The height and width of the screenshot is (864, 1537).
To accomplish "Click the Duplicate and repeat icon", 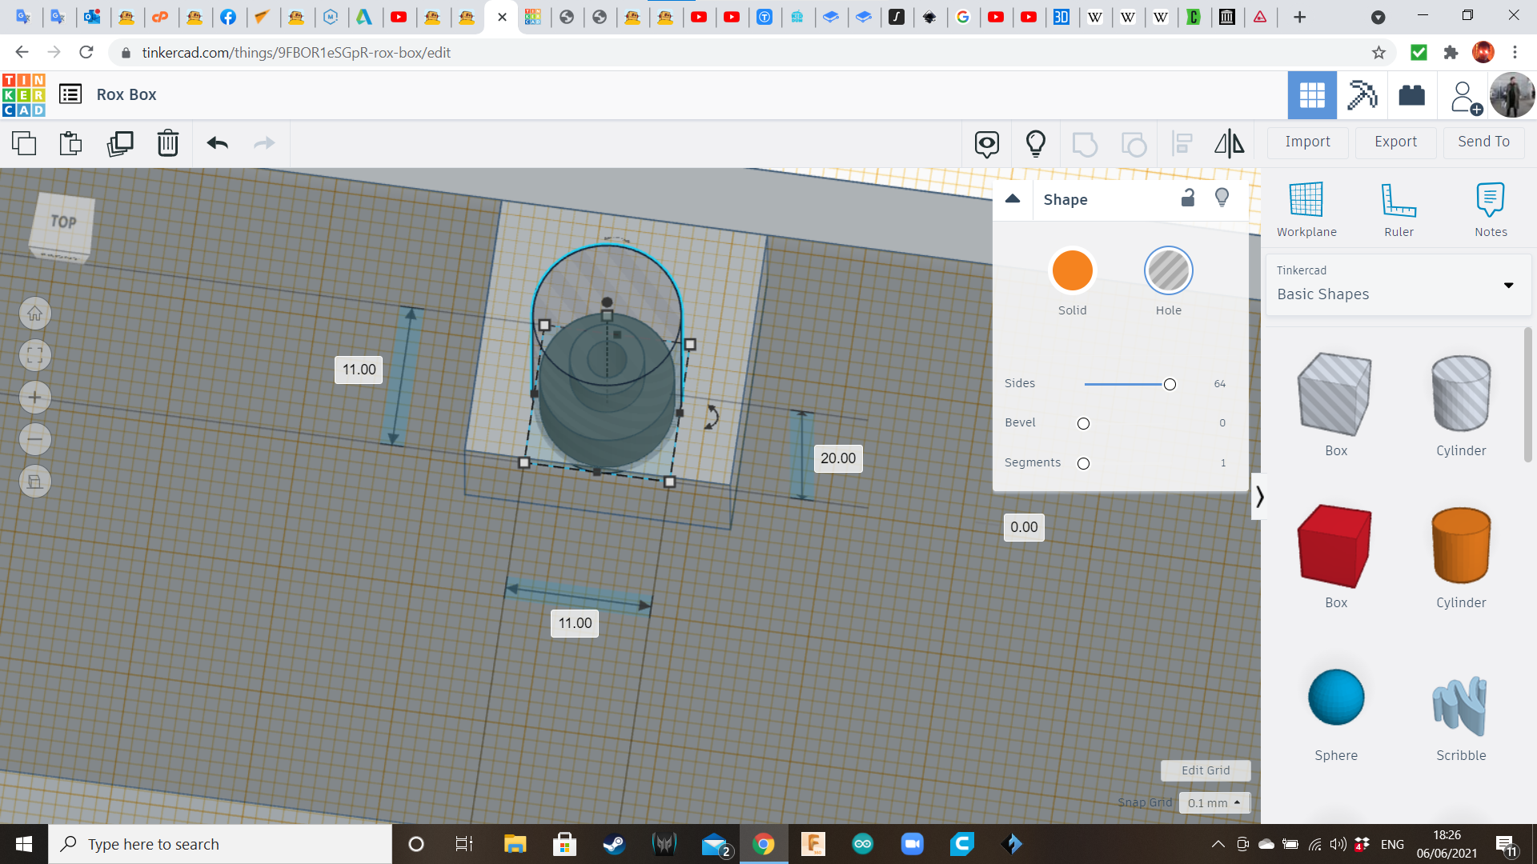I will pyautogui.click(x=120, y=143).
